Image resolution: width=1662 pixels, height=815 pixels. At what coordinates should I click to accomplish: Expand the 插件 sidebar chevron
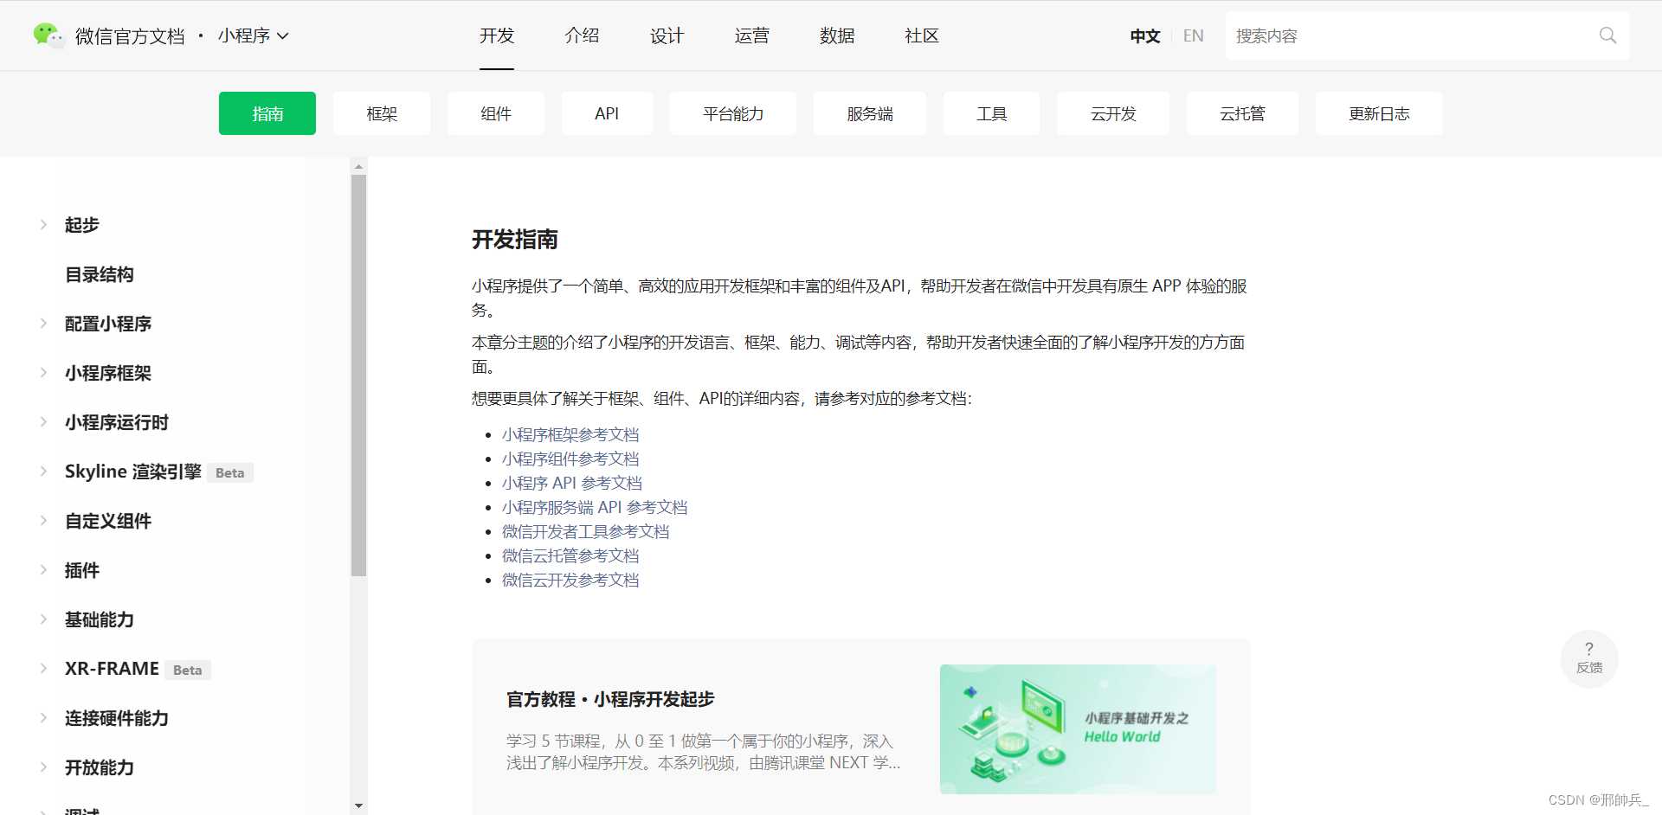(43, 570)
